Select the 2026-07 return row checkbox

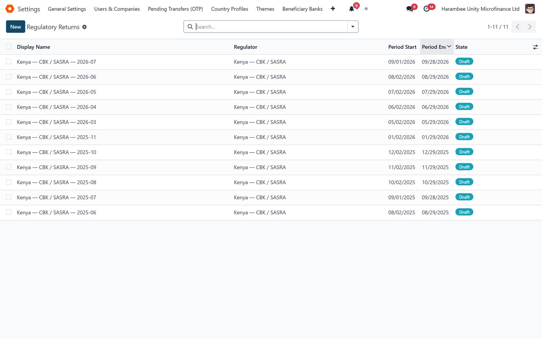[x=9, y=62]
